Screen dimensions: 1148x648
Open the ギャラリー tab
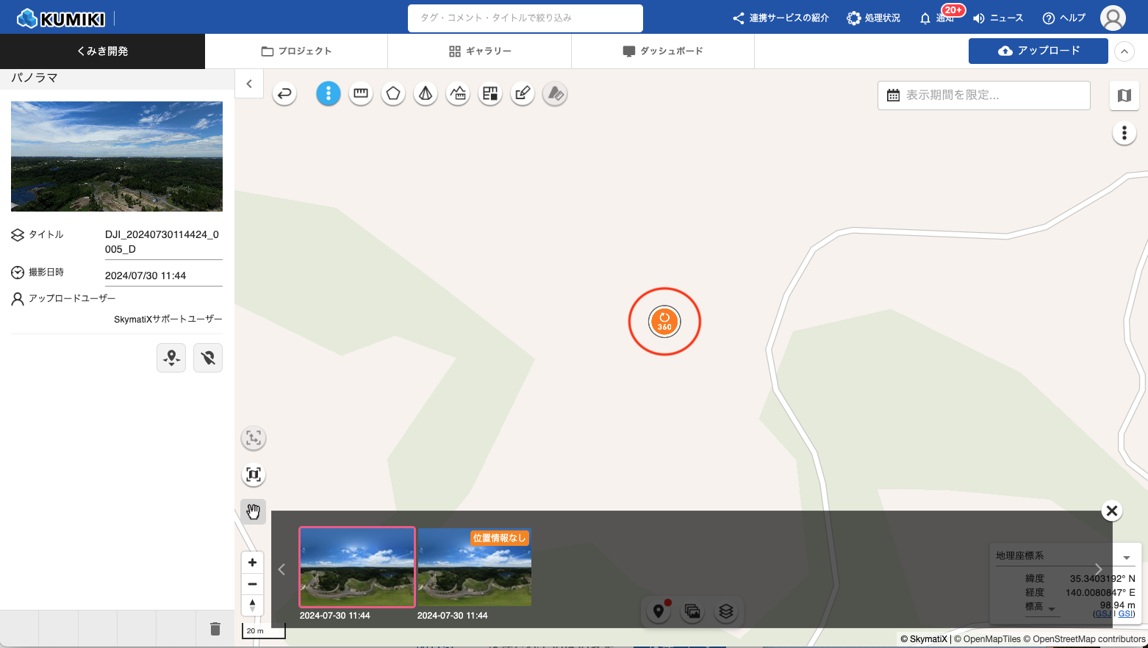(x=479, y=51)
